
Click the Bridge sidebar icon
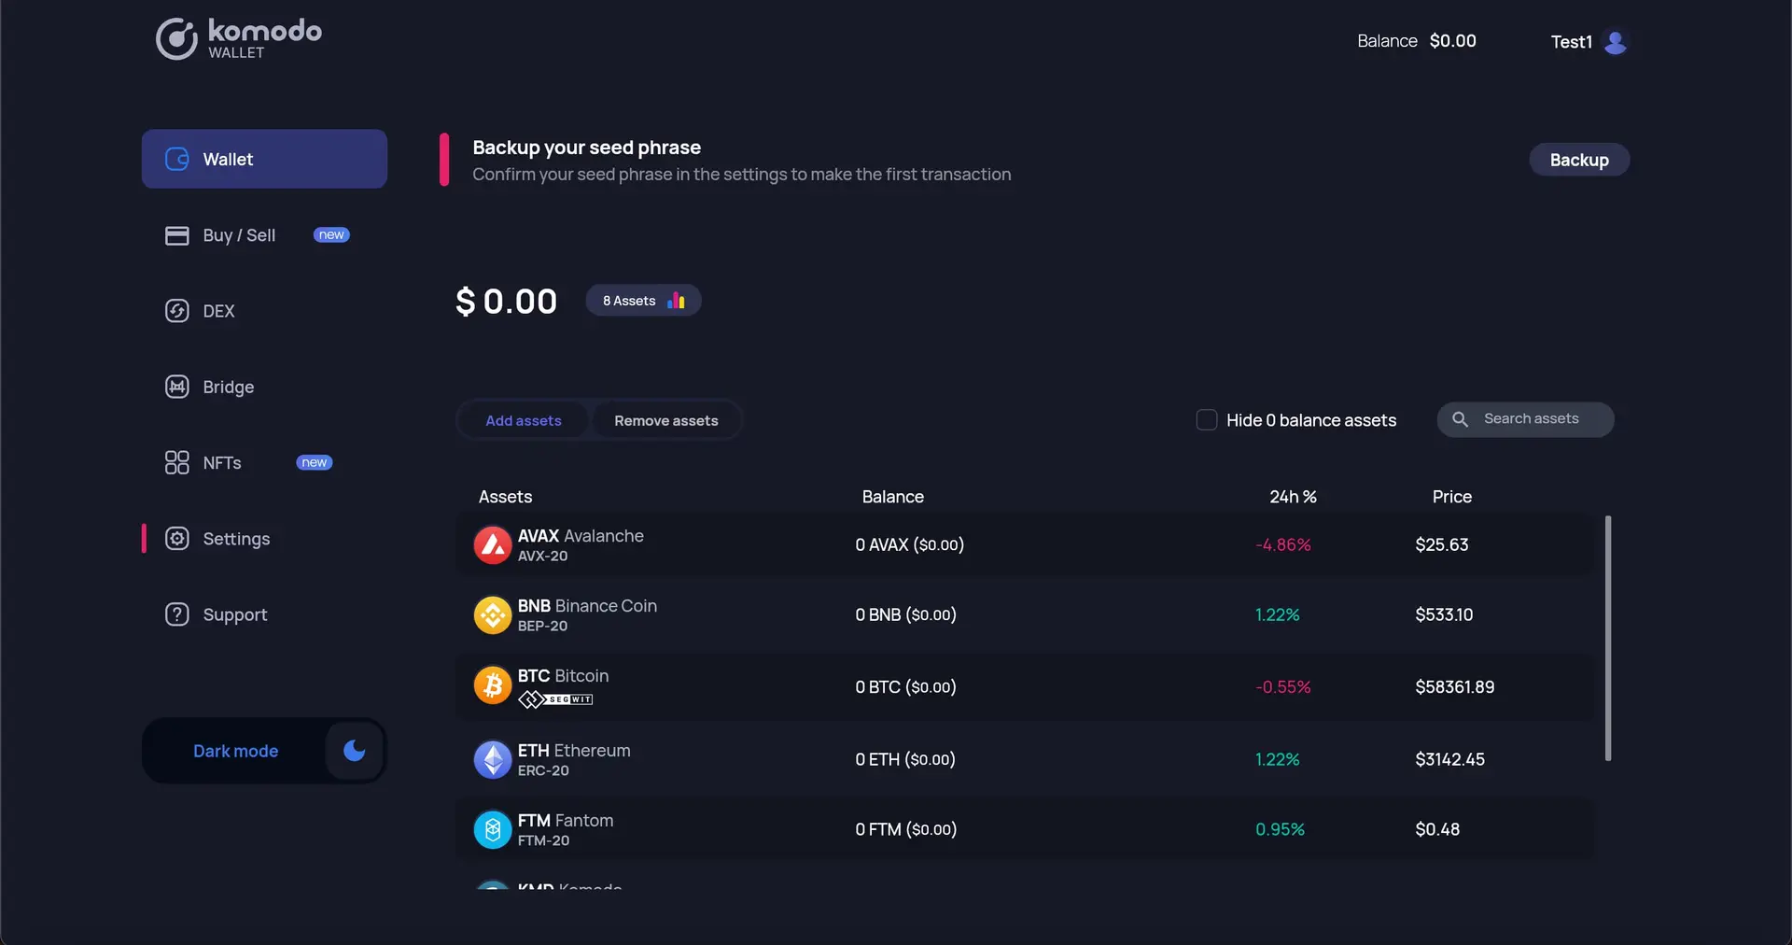[176, 387]
